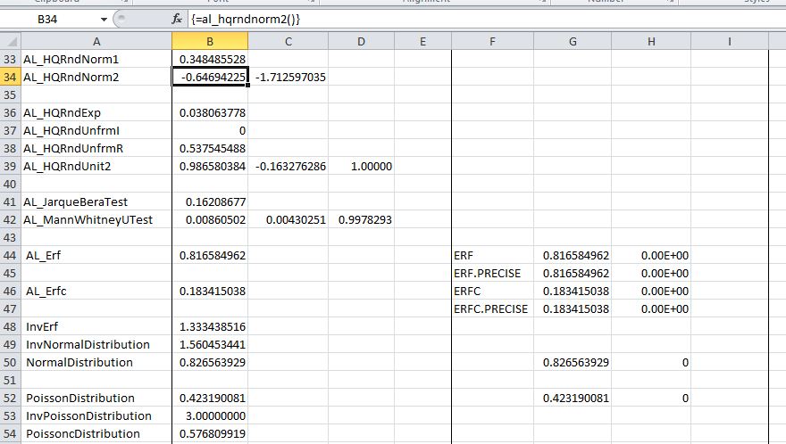This screenshot has height=444, width=786.
Task: Select row 50 header
Action: pyautogui.click(x=10, y=363)
